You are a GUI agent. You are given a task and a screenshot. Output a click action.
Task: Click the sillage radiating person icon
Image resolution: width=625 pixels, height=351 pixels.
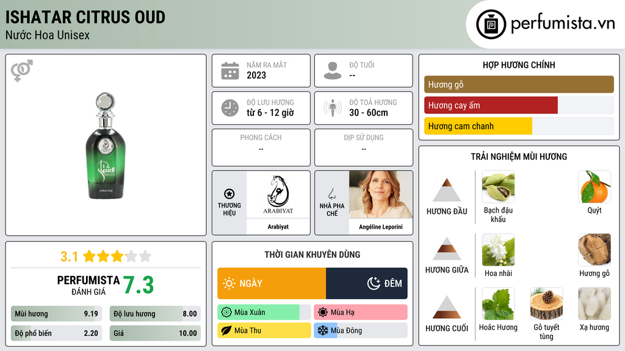[333, 108]
